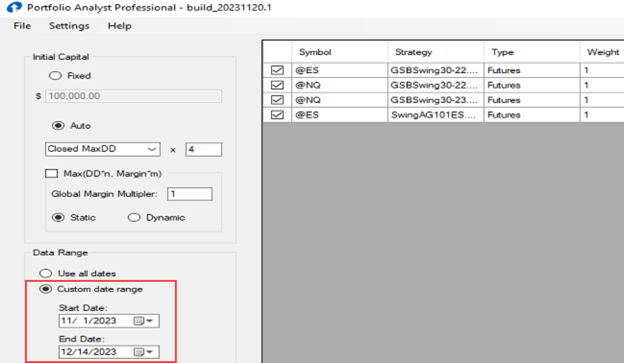Select Use all dates radio button

click(x=45, y=274)
